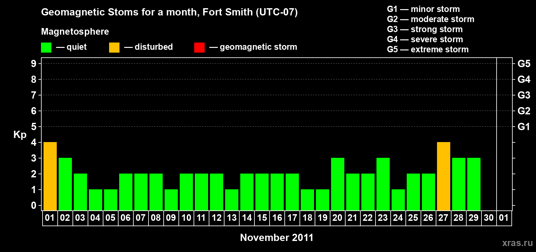Viewport: 536px width, 252px height.
Task: Click the green bar for day 20
Action: (x=338, y=184)
